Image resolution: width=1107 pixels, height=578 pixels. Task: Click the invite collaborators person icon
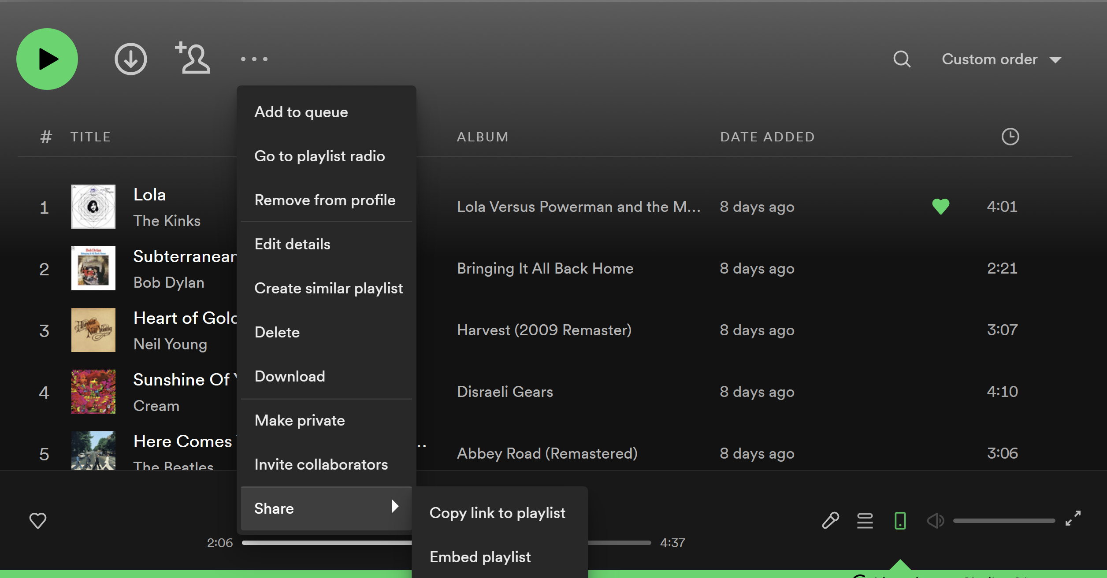pyautogui.click(x=193, y=58)
